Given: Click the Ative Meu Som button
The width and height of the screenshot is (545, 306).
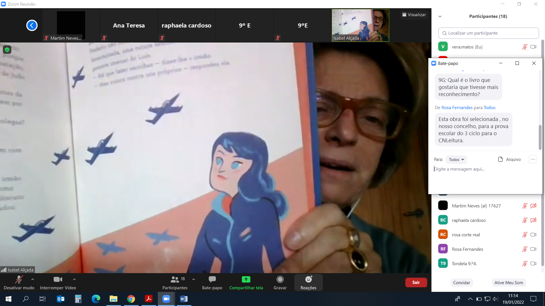Looking at the screenshot, I should 509,283.
